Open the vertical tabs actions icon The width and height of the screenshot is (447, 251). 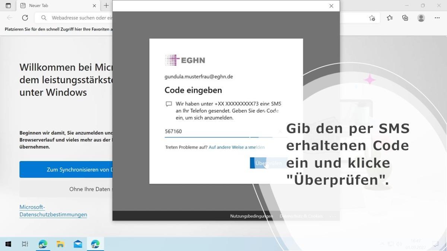click(8, 6)
